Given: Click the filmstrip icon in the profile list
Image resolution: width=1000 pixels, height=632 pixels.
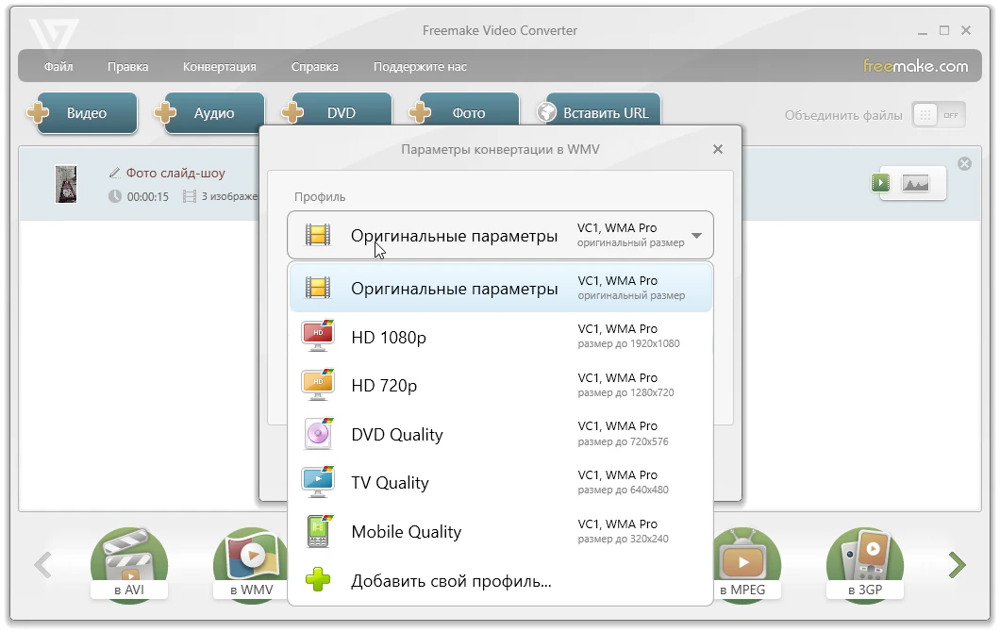Looking at the screenshot, I should [318, 289].
